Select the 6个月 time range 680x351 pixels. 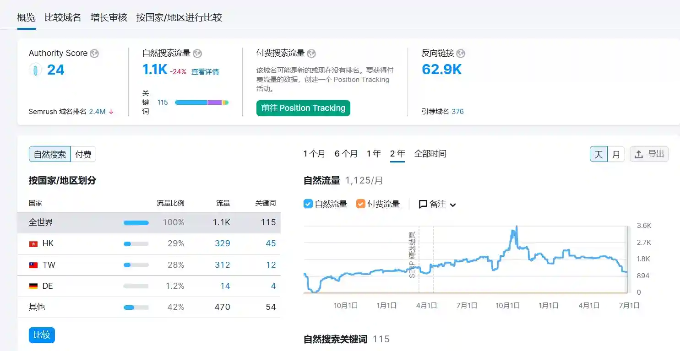tap(346, 154)
